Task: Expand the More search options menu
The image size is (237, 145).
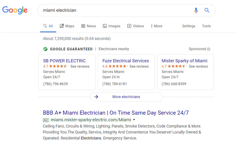Action: point(156,26)
